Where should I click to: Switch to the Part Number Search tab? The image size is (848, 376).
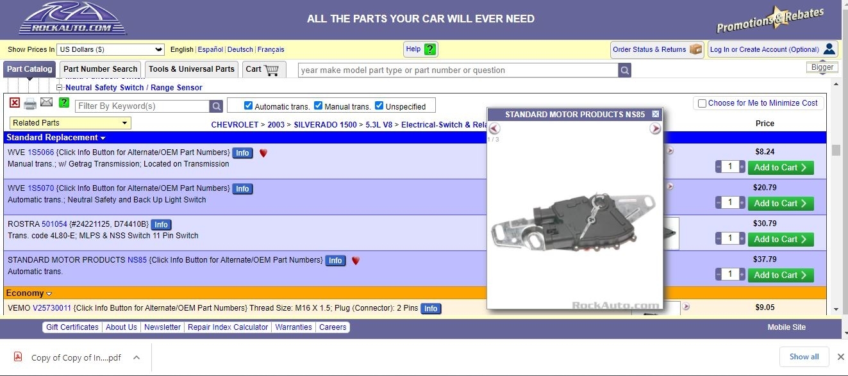101,69
